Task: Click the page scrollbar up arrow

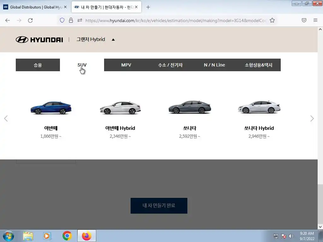Action: tap(320, 29)
